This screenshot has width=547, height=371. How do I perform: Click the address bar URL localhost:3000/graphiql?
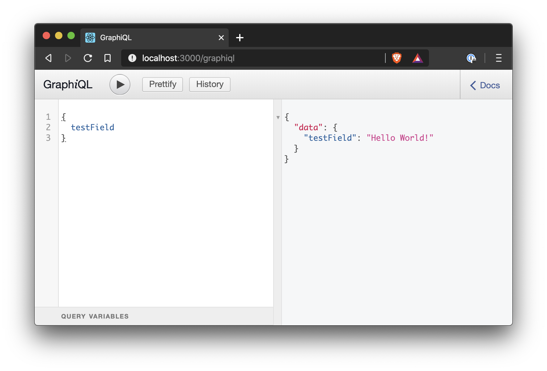tap(188, 58)
